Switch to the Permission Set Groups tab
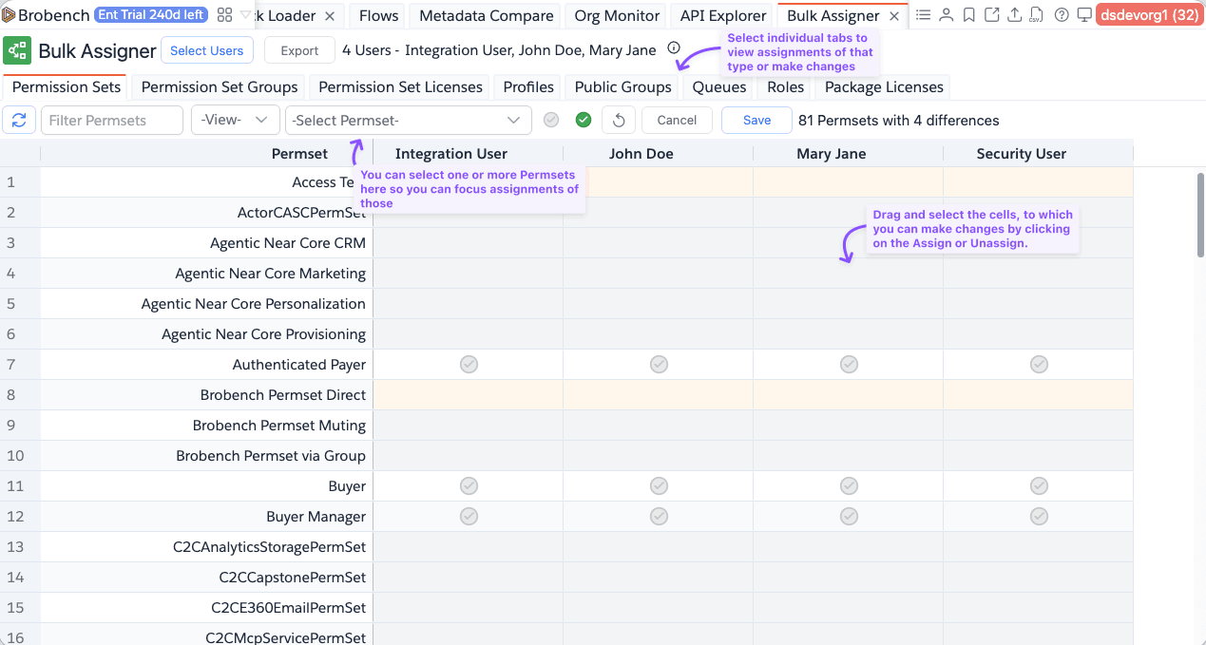The height and width of the screenshot is (645, 1206). click(x=220, y=87)
